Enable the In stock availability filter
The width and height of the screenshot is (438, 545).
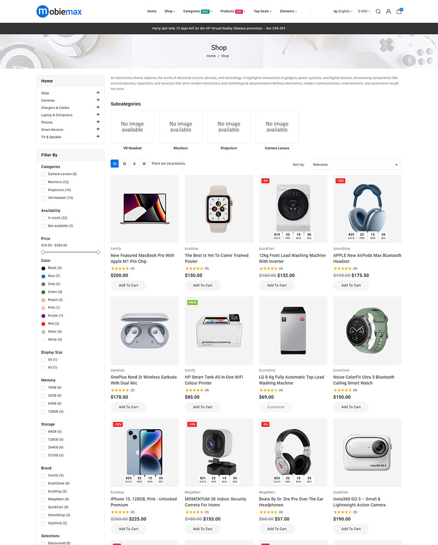click(44, 218)
